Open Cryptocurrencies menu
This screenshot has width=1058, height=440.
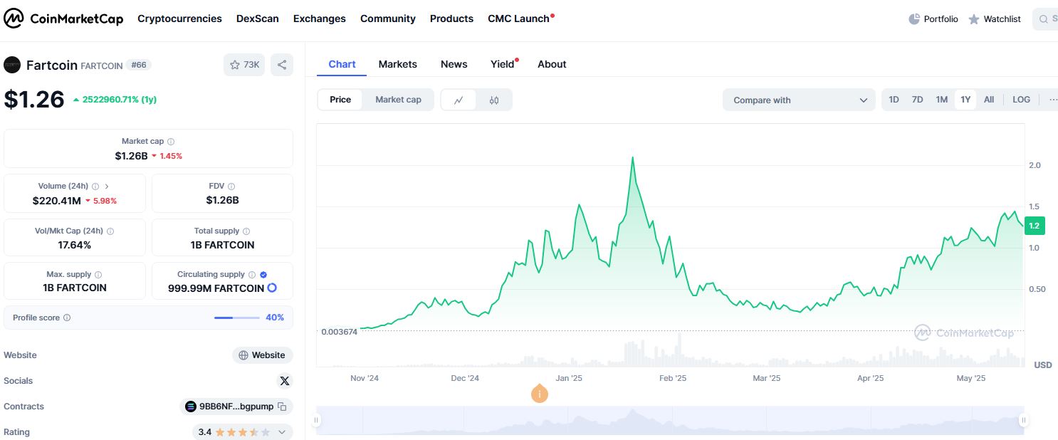(179, 19)
